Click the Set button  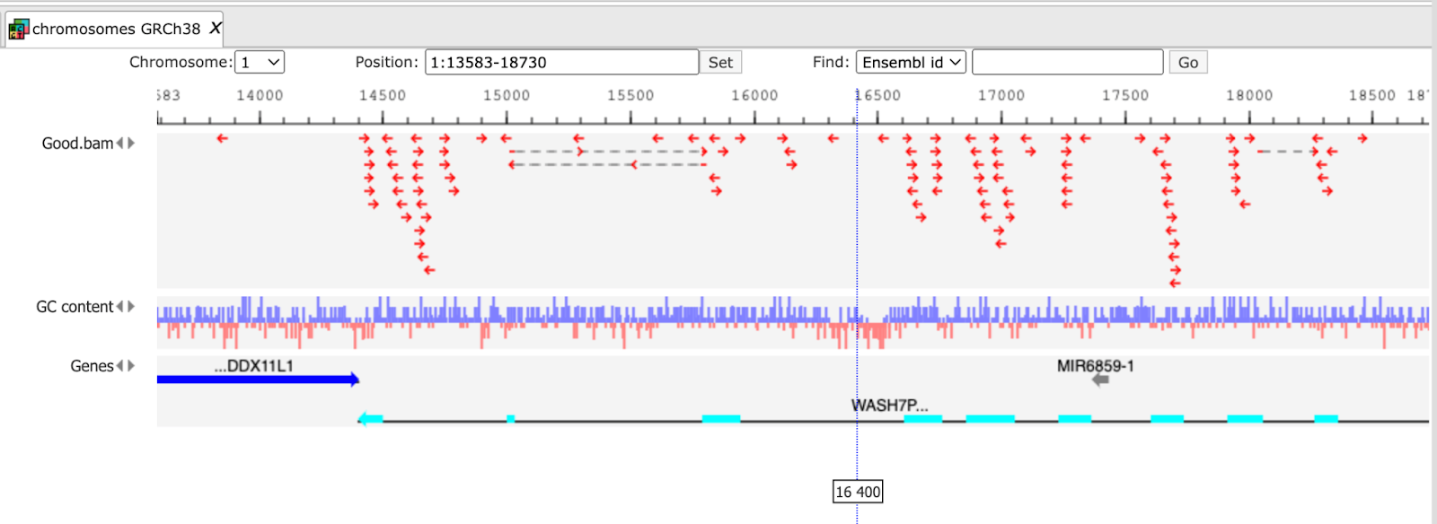click(x=720, y=62)
